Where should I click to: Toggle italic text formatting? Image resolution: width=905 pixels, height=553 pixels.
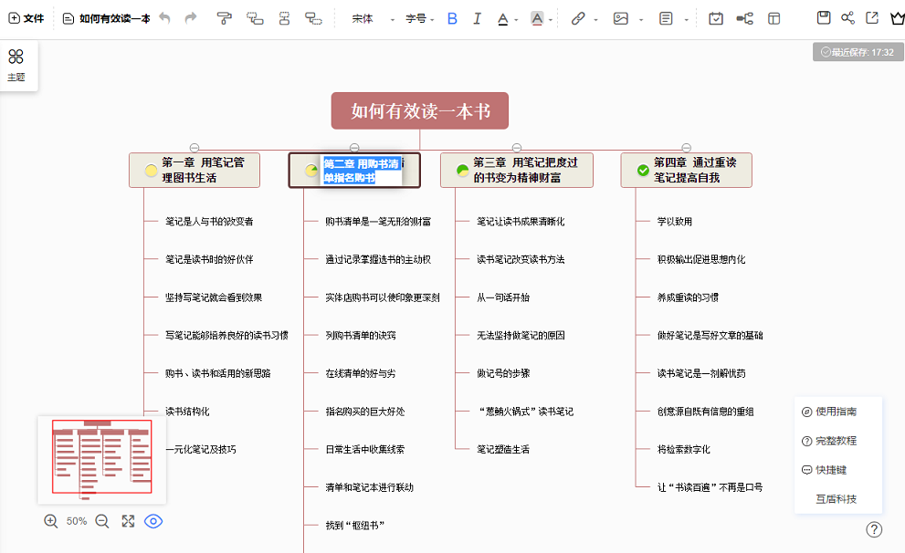click(x=477, y=18)
